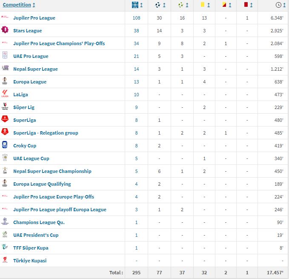Open the UAE Pro League link
The image size is (289, 279).
[x=31, y=56]
